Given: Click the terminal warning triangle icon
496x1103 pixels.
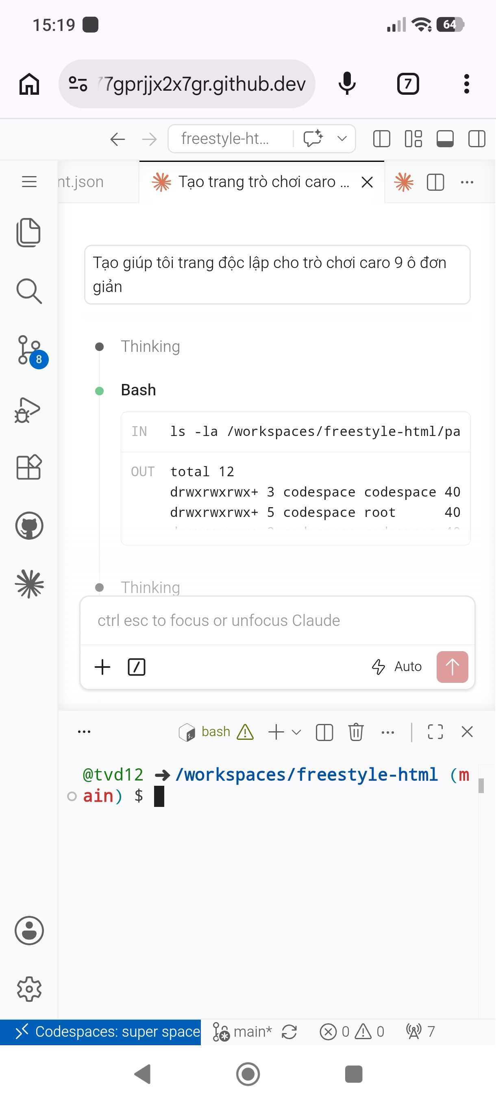Looking at the screenshot, I should click(x=245, y=732).
